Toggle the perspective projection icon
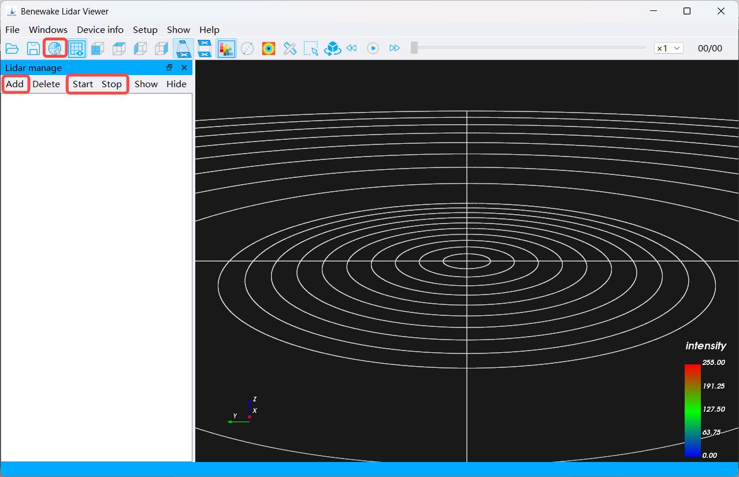This screenshot has height=477, width=739. (x=183, y=49)
